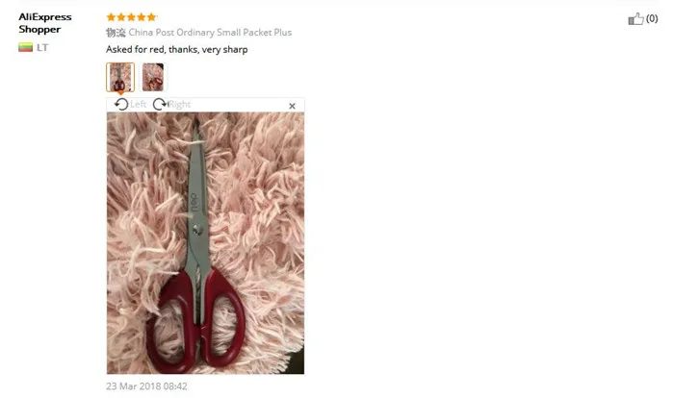Click the LT country code
Screen dimensions: 674x398
(42, 48)
